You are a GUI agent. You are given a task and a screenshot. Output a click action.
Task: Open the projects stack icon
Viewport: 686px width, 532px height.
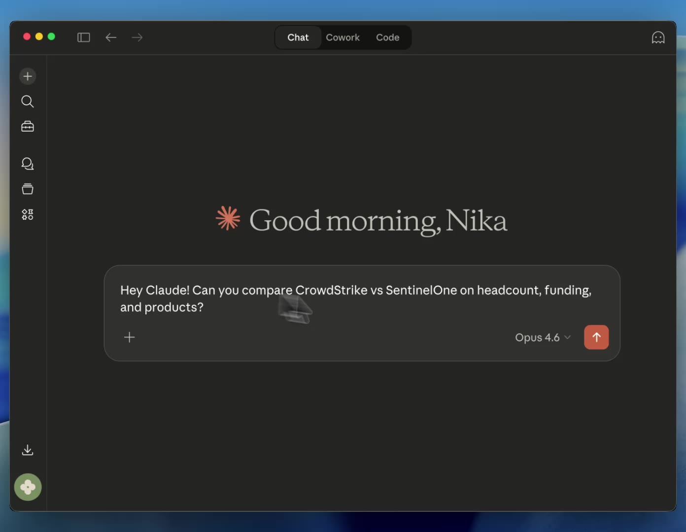(28, 189)
